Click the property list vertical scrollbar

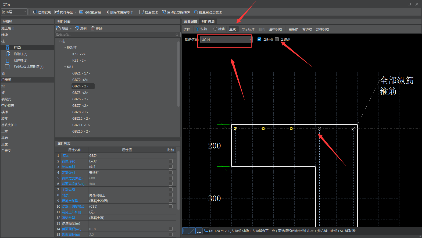click(178, 180)
